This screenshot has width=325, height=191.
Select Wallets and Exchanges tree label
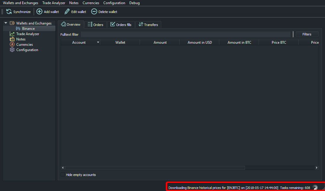[x=34, y=23]
